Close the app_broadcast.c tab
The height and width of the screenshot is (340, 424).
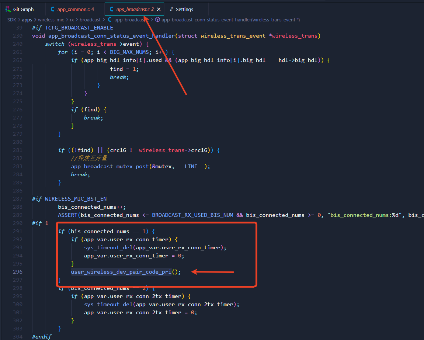159,10
